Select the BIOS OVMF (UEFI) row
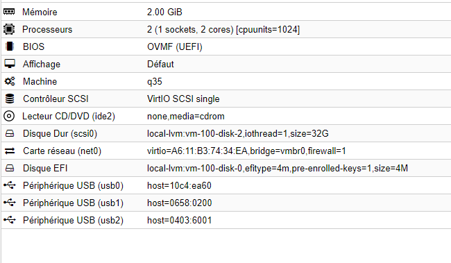 226,46
